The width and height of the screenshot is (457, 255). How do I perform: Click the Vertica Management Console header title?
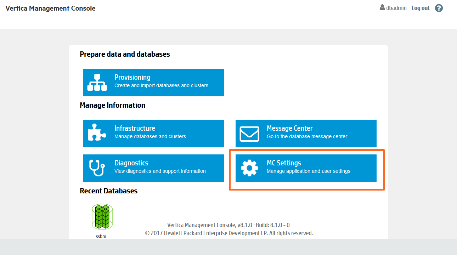click(50, 8)
